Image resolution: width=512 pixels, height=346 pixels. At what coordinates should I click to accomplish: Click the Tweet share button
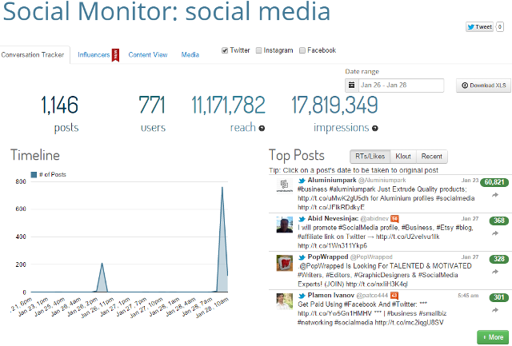tap(480, 26)
